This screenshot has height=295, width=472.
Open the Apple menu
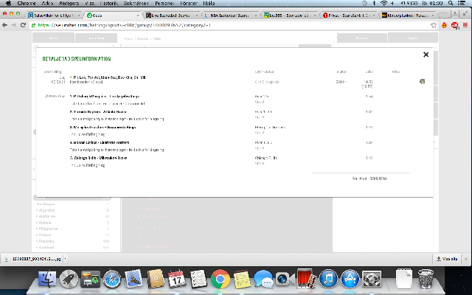pyautogui.click(x=8, y=3)
